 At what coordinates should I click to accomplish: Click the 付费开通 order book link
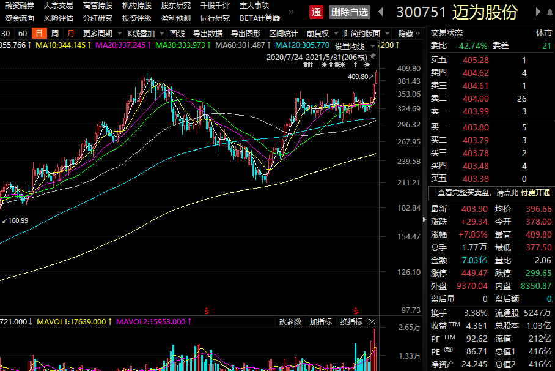tap(535, 193)
